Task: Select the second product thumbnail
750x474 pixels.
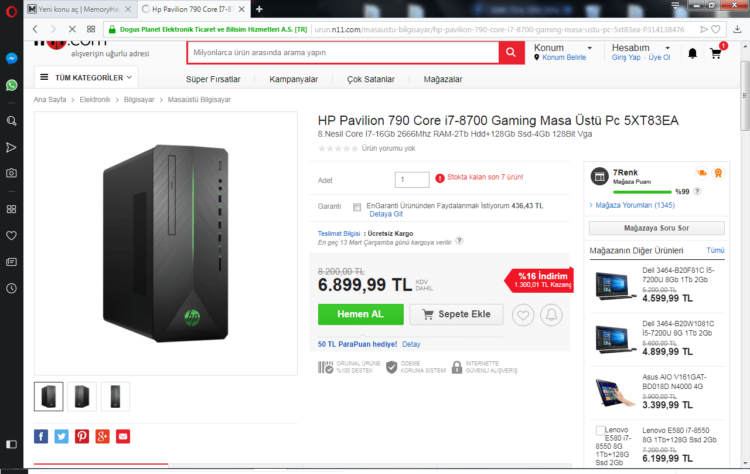Action: (82, 397)
